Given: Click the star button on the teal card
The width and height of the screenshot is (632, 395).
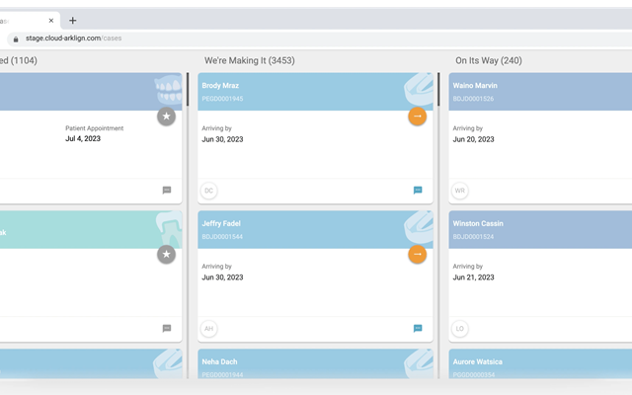Looking at the screenshot, I should point(166,255).
